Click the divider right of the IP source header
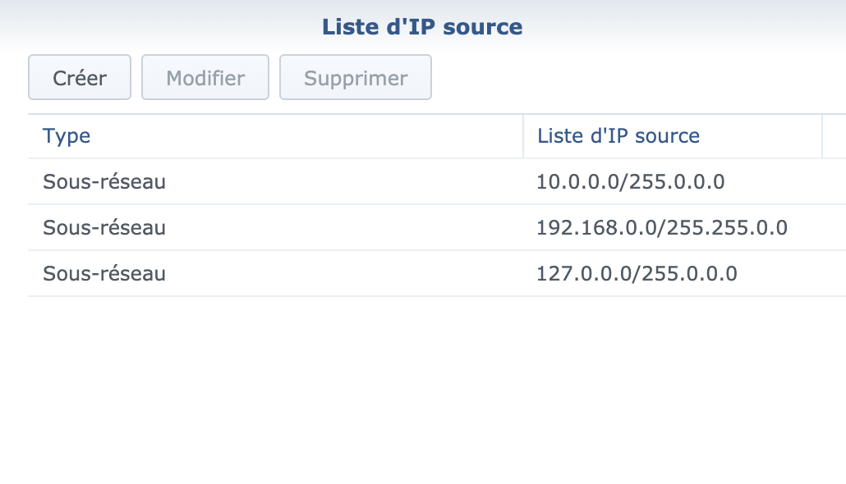Image resolution: width=846 pixels, height=484 pixels. 822,136
